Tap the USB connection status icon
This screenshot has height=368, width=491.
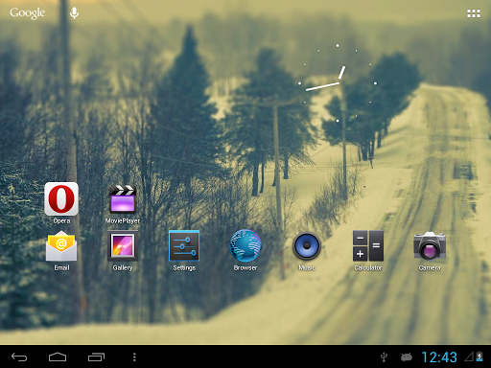point(384,356)
